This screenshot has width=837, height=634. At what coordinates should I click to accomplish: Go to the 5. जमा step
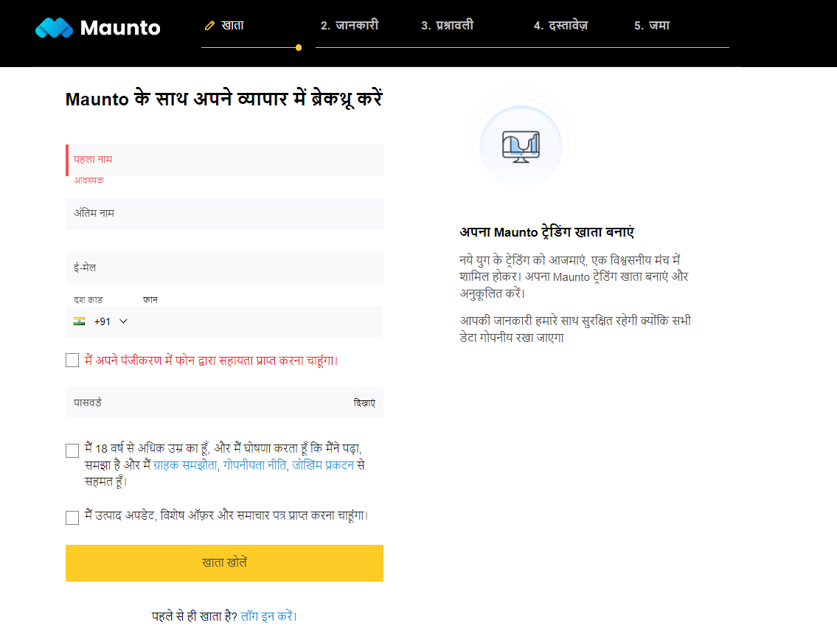tap(652, 26)
